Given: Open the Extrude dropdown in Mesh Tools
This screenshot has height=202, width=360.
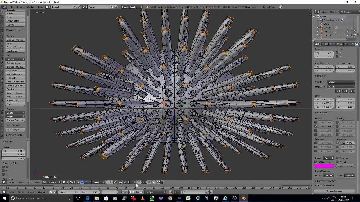Looking at the screenshot, I should (15, 59).
